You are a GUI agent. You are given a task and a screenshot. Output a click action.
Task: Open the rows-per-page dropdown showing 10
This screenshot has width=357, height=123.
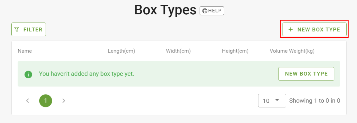(272, 101)
